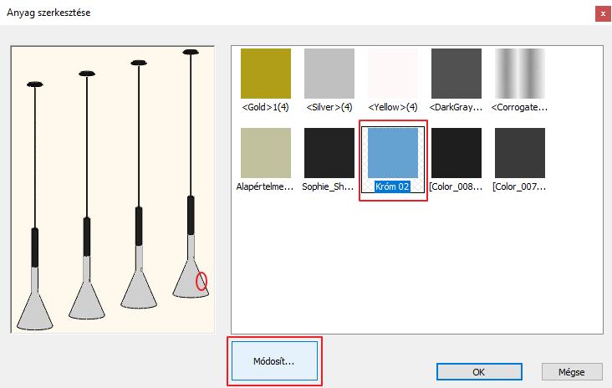Click the <DarkGray... label text

(456, 107)
